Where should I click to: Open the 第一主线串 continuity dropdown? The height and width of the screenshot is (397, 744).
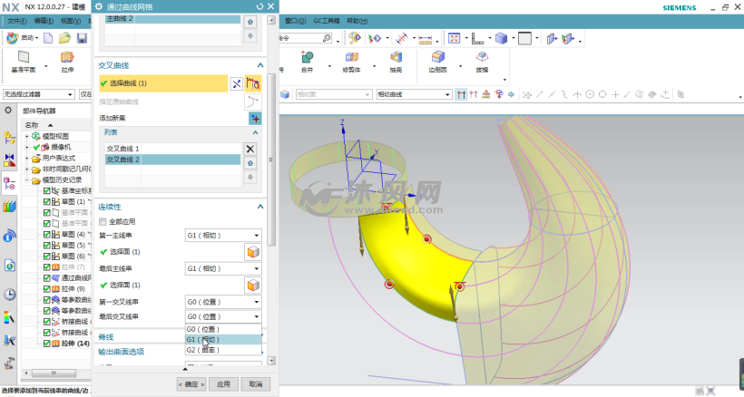224,235
